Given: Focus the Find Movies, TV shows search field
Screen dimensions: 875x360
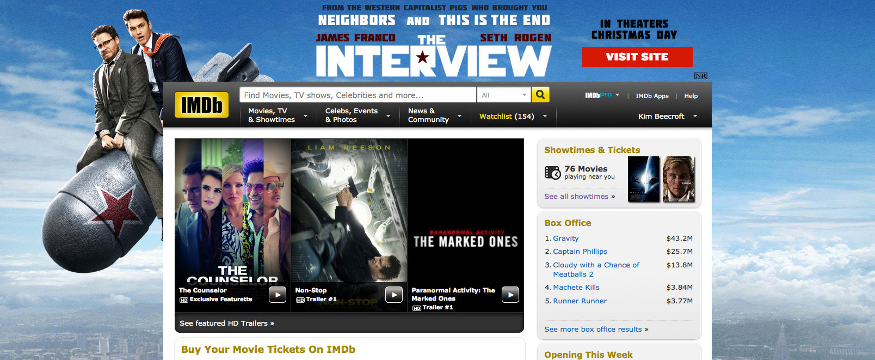Looking at the screenshot, I should [358, 95].
